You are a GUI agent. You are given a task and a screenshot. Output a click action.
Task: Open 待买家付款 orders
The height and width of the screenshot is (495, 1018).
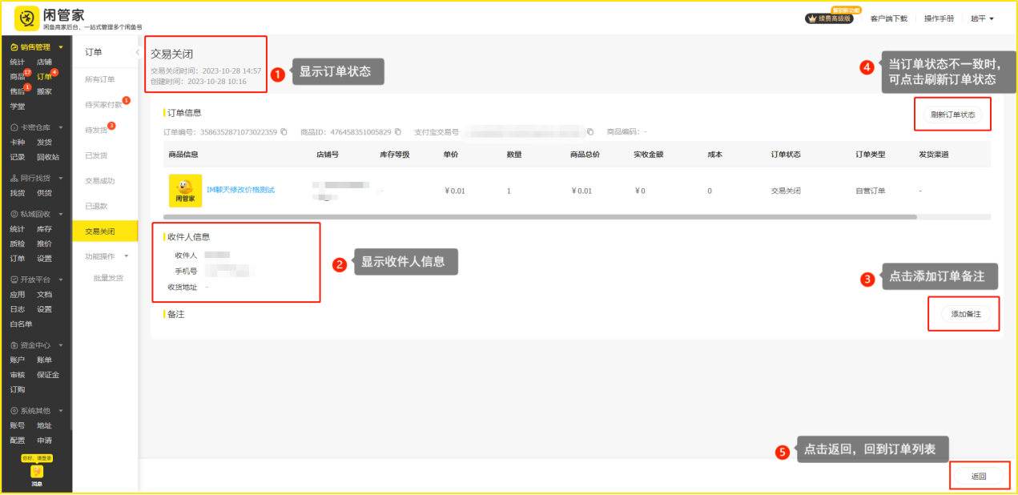tap(103, 105)
